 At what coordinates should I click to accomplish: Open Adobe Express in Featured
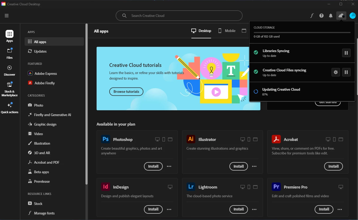pos(54,74)
